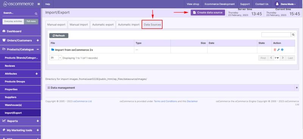Open Warehouse(s) in sidebar

click(20, 105)
